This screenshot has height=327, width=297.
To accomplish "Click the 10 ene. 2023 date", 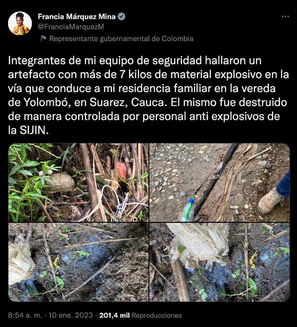I will 71,315.
